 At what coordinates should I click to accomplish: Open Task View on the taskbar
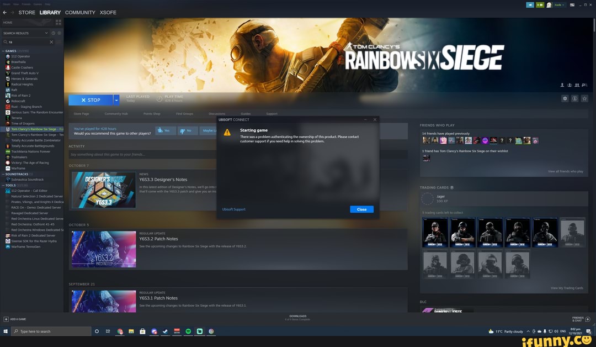(108, 332)
